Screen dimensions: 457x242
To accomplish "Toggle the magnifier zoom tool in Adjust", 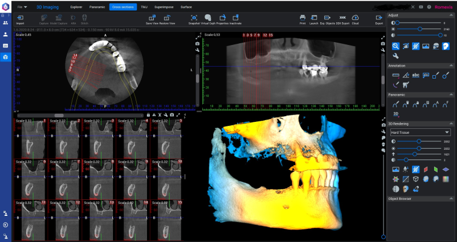I will coord(395,46).
